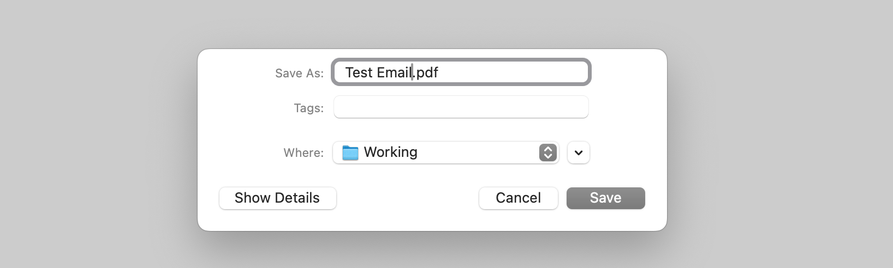Image resolution: width=893 pixels, height=268 pixels.
Task: Cancel the save dialog
Action: 519,198
